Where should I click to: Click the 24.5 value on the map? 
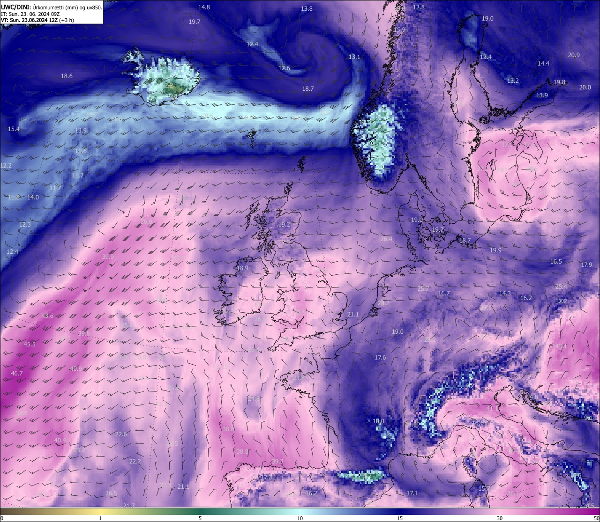pyautogui.click(x=588, y=505)
